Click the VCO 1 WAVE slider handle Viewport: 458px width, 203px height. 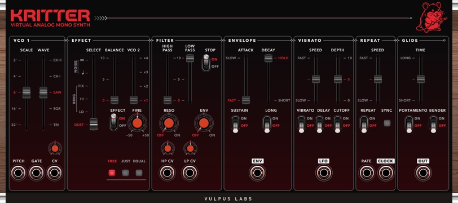pyautogui.click(x=43, y=92)
